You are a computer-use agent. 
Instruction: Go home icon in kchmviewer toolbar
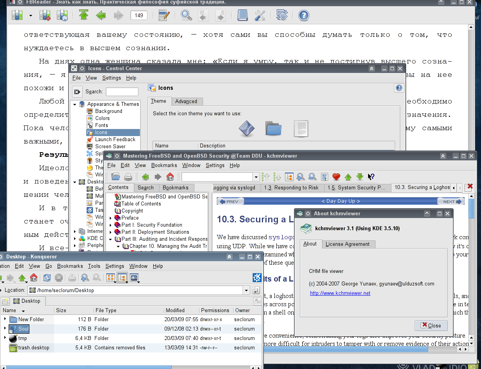click(170, 176)
